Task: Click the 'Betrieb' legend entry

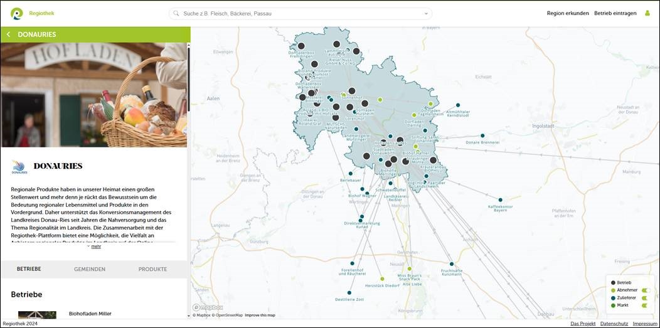Action: (x=624, y=283)
